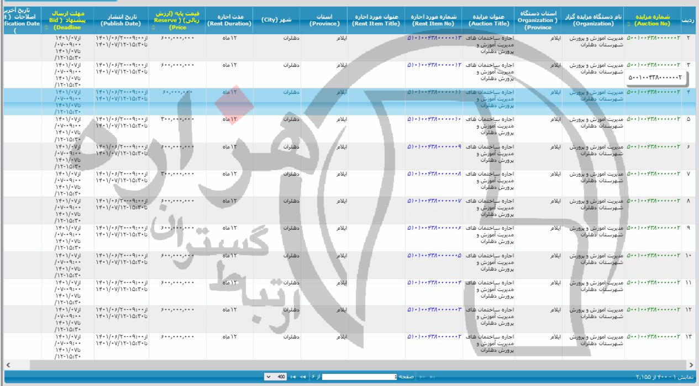This screenshot has width=699, height=386.
Task: Click the next page arrow in pagination bar
Action: click(302, 376)
